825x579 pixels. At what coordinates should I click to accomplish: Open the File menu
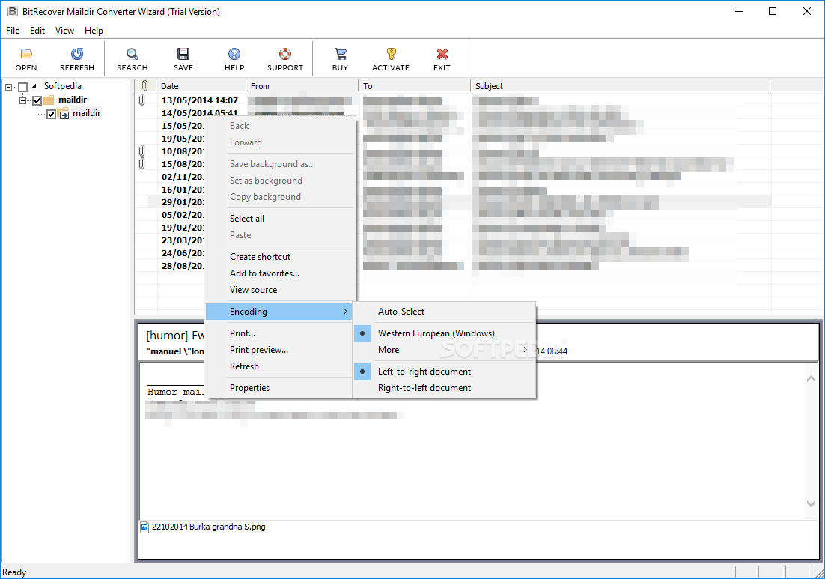(x=13, y=31)
